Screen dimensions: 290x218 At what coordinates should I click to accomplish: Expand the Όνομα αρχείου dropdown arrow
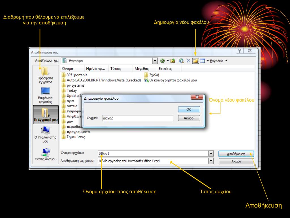[x=211, y=154]
